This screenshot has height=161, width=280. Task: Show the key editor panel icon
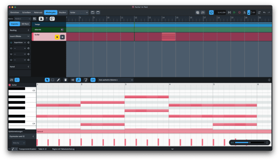(x=17, y=80)
